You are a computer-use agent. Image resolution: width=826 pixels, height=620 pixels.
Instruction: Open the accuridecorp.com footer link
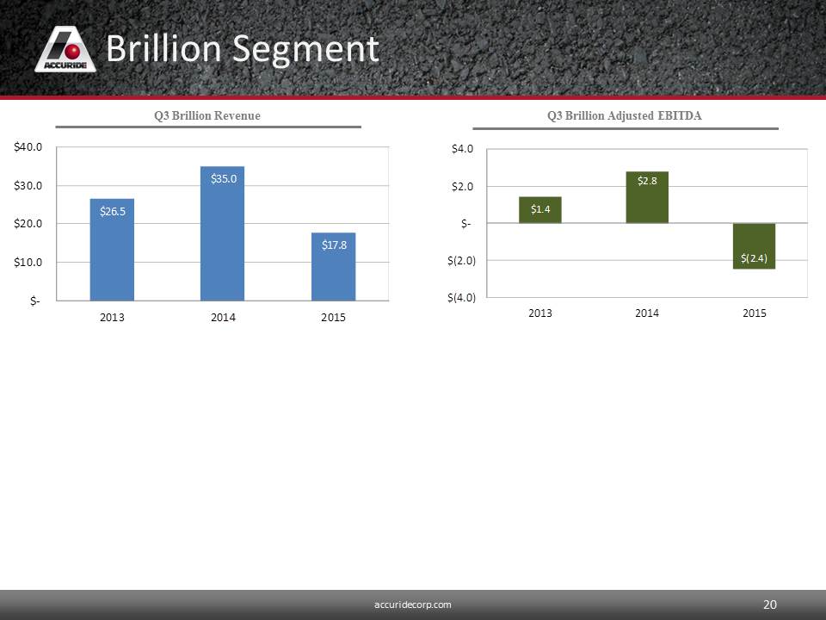coord(413,604)
